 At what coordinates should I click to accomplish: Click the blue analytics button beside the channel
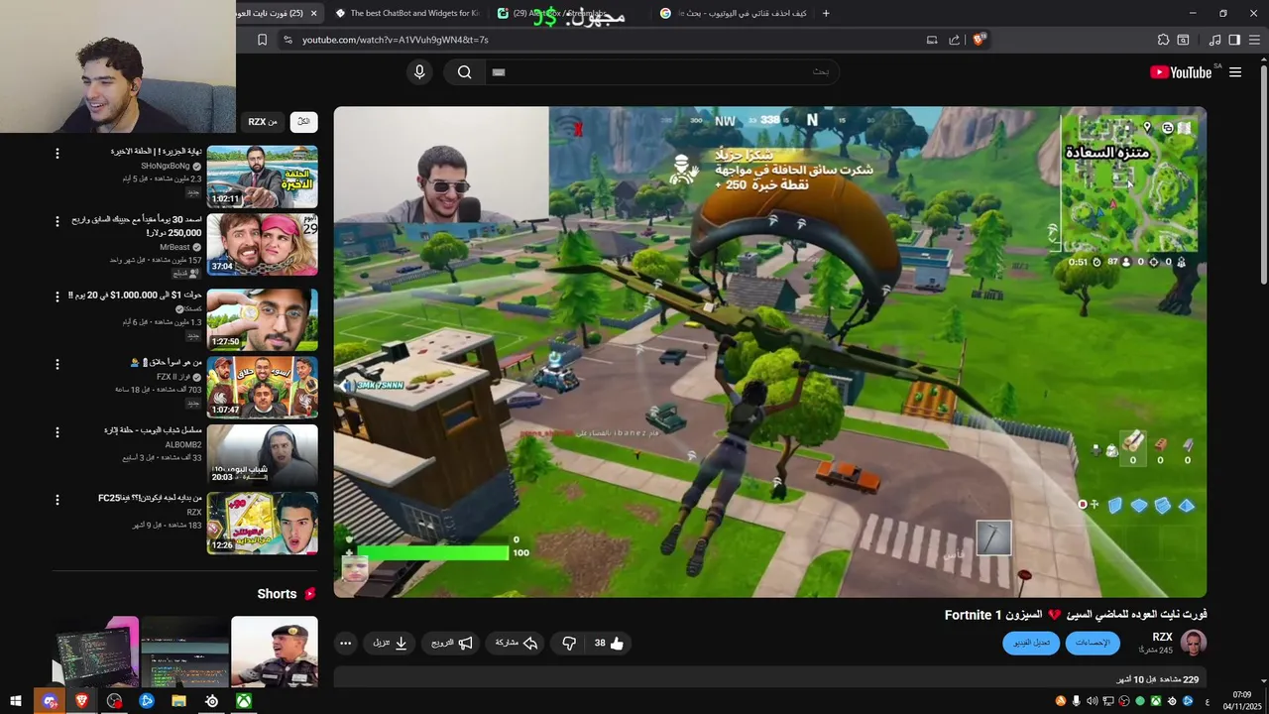point(1093,643)
